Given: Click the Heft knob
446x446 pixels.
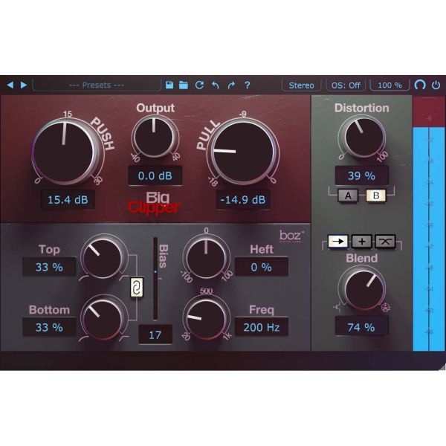Looking at the screenshot, I should [x=206, y=256].
